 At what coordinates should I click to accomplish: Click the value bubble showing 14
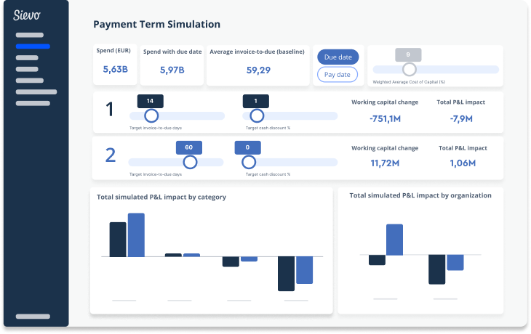[150, 101]
